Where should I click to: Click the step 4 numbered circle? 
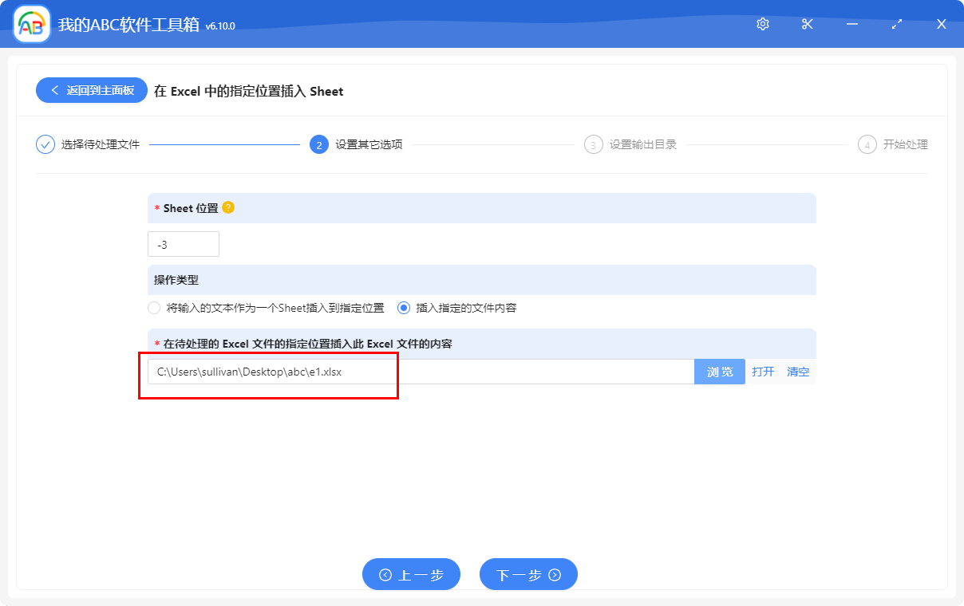pos(867,144)
